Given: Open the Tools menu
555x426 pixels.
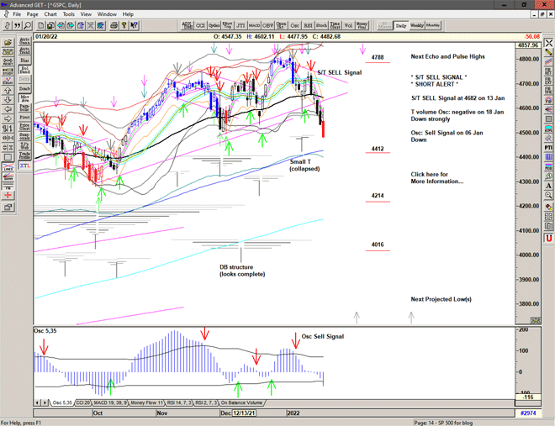Looking at the screenshot, I should 69,14.
